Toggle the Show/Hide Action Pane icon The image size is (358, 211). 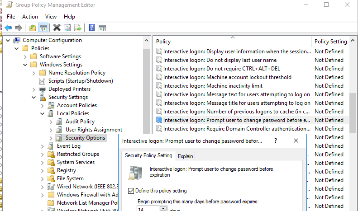point(102,28)
